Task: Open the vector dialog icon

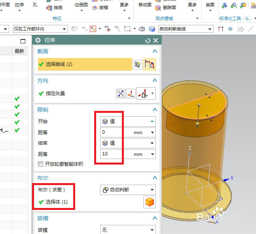Action: pos(131,94)
